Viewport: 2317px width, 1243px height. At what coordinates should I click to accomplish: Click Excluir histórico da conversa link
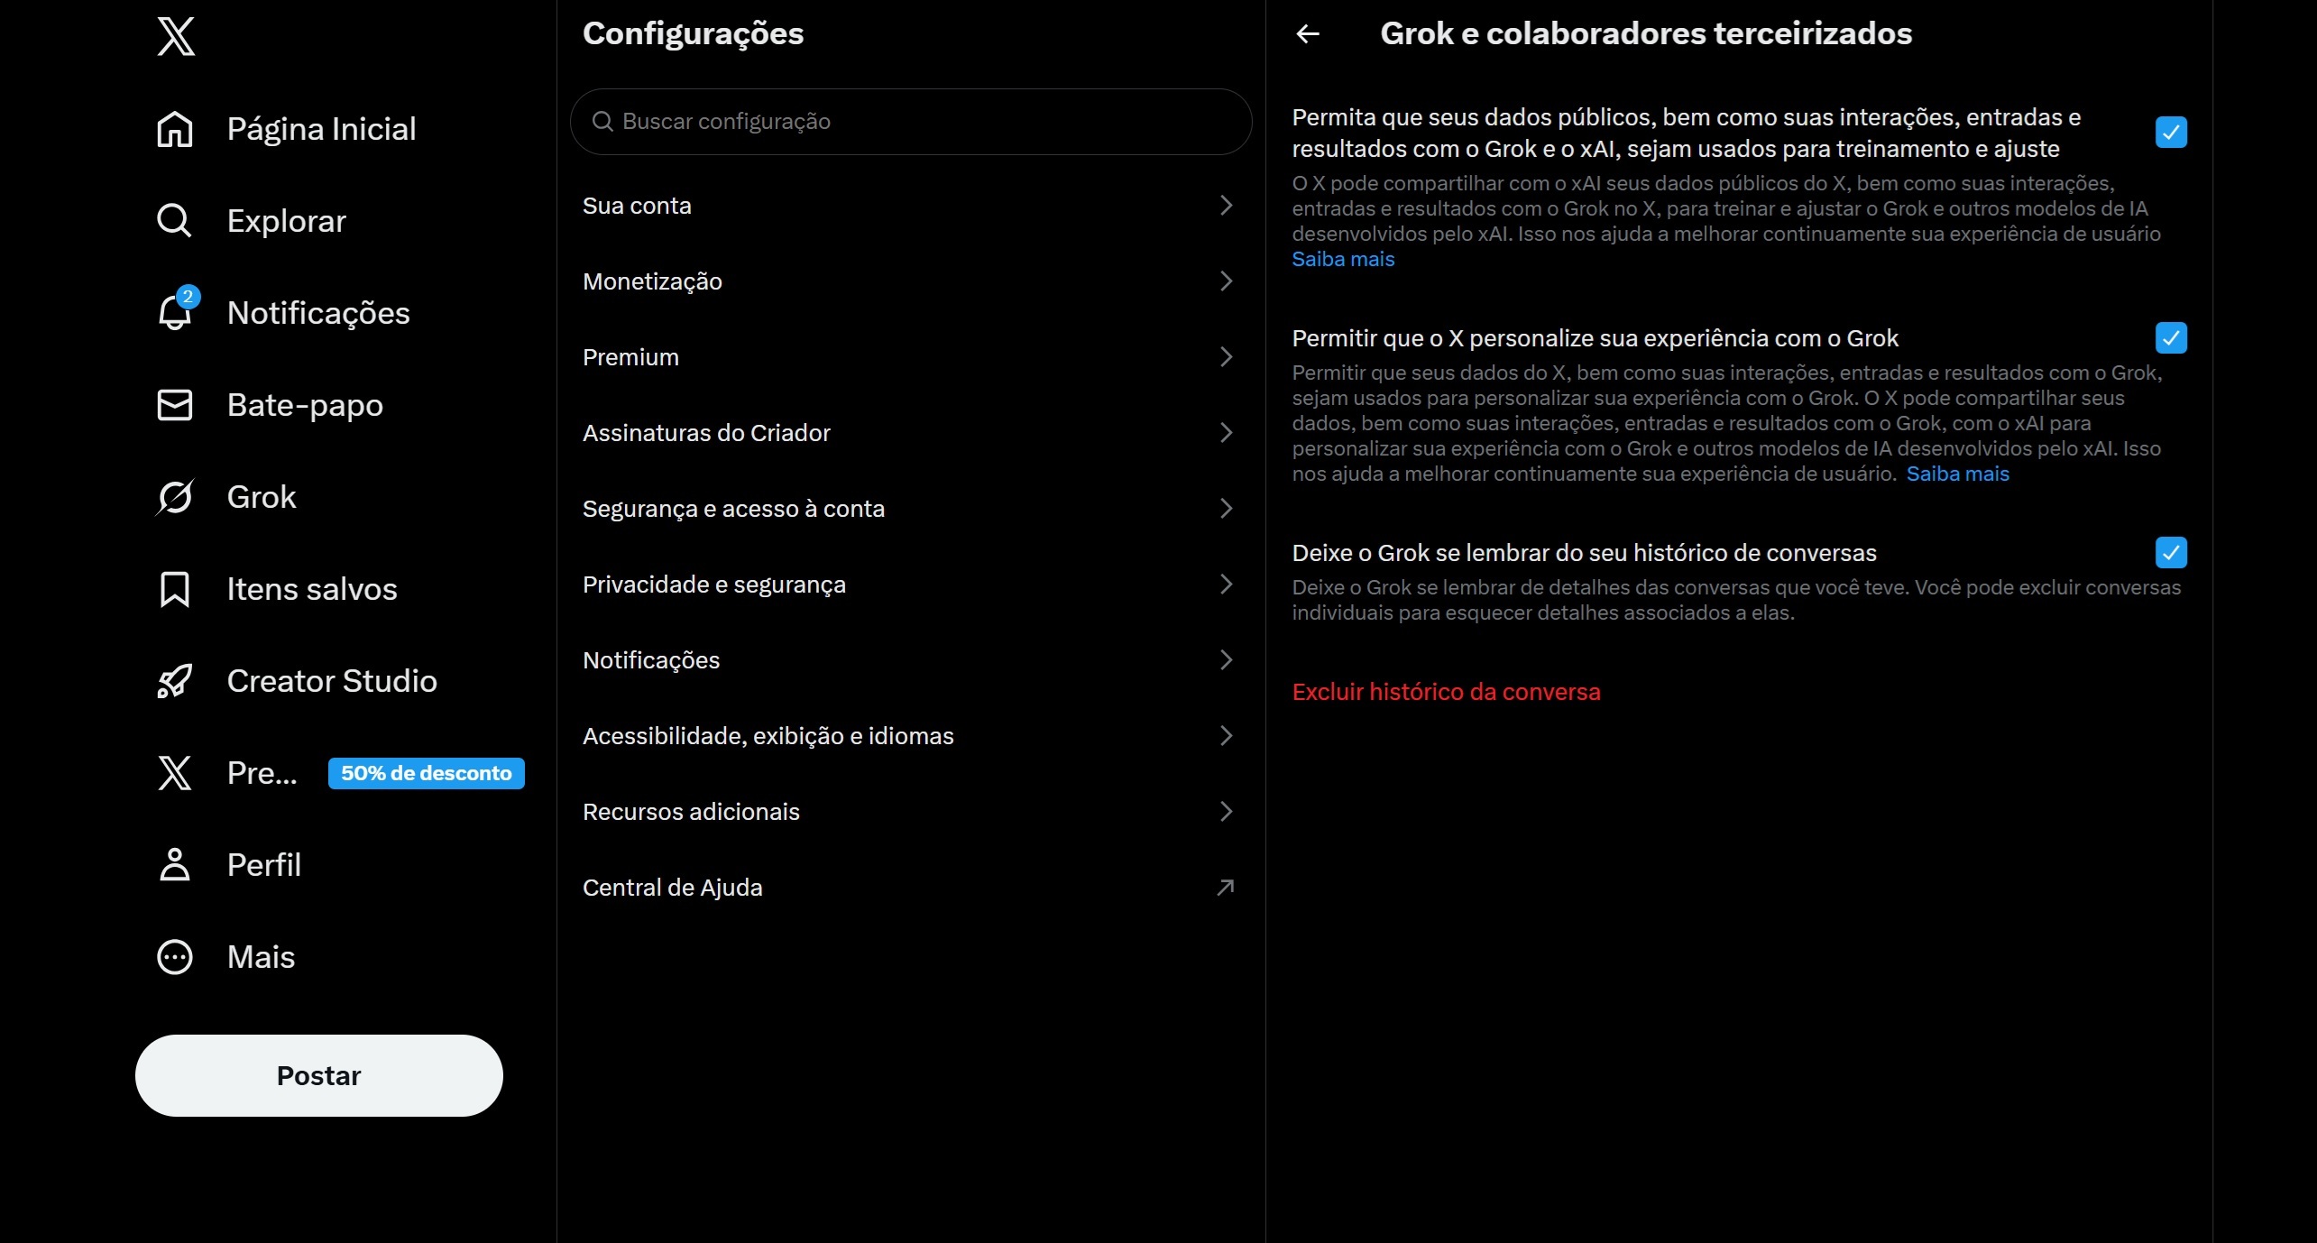pos(1446,692)
